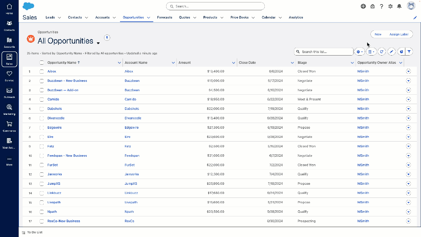421x237 pixels.
Task: Open Salesforce Setup gear menu
Action: coord(390,6)
